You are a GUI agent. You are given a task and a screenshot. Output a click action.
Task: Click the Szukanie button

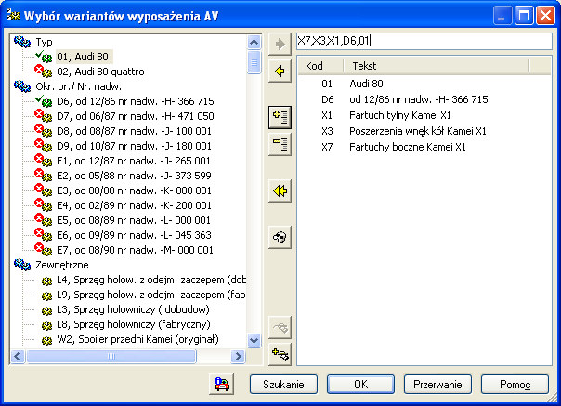pos(283,384)
